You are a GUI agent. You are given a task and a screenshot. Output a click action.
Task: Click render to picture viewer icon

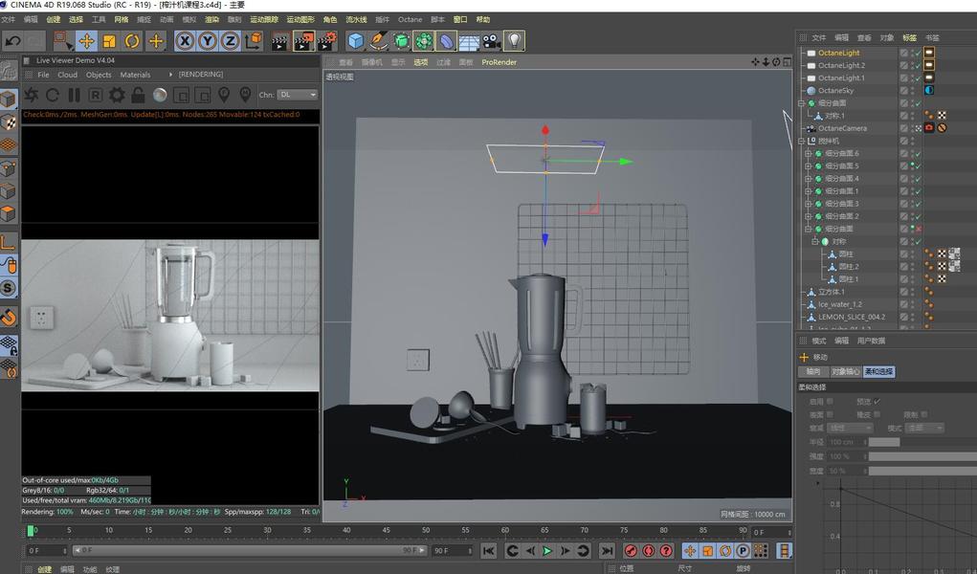click(303, 41)
